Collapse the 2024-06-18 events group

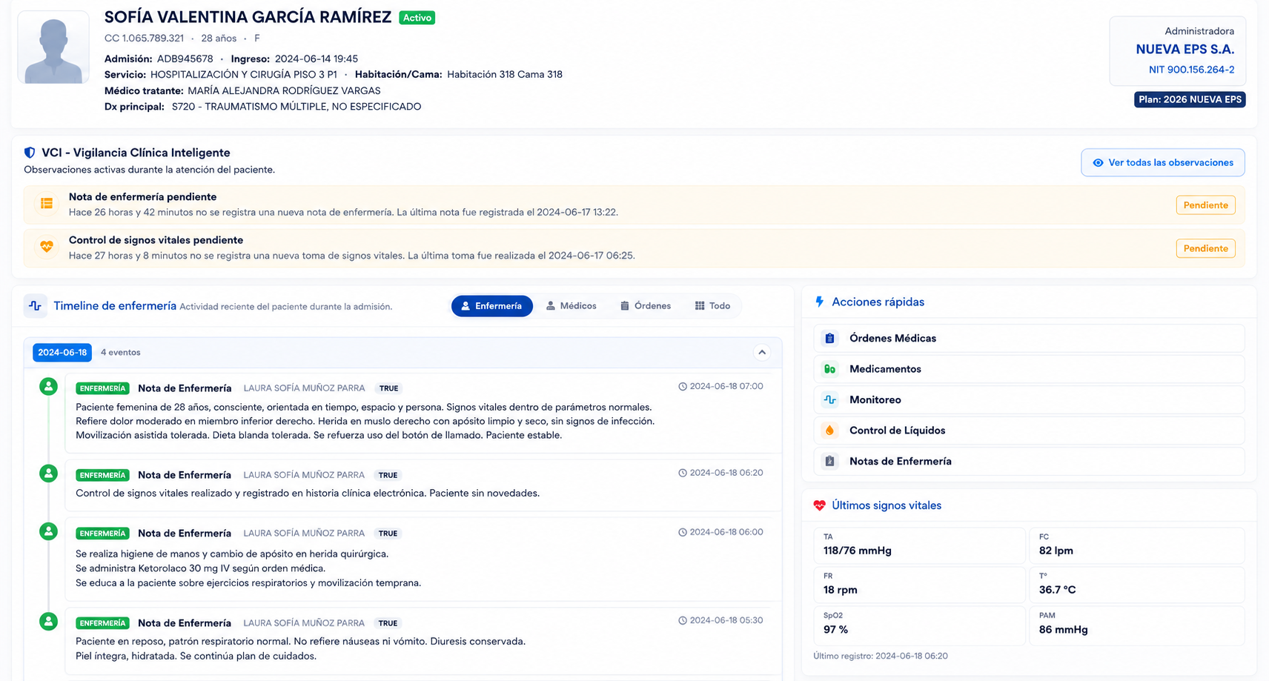pyautogui.click(x=762, y=353)
